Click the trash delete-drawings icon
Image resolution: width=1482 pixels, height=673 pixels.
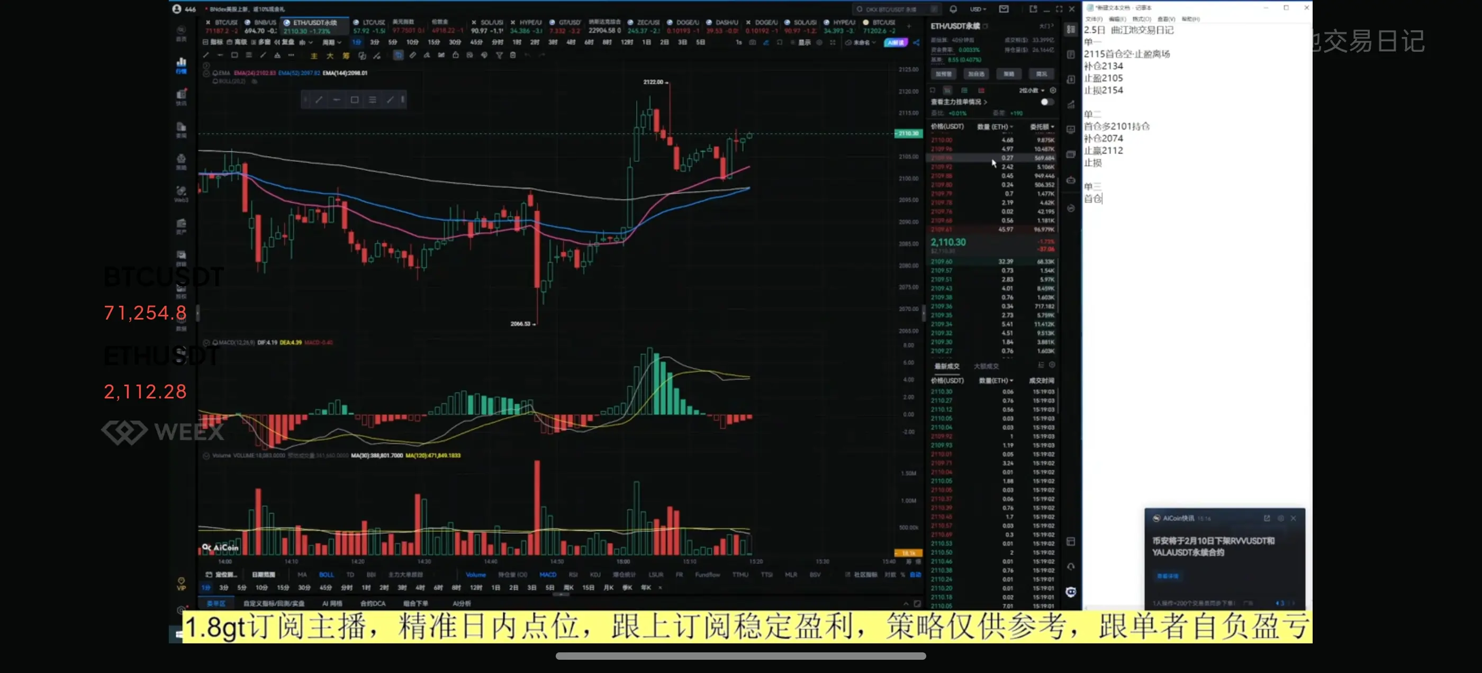[512, 55]
